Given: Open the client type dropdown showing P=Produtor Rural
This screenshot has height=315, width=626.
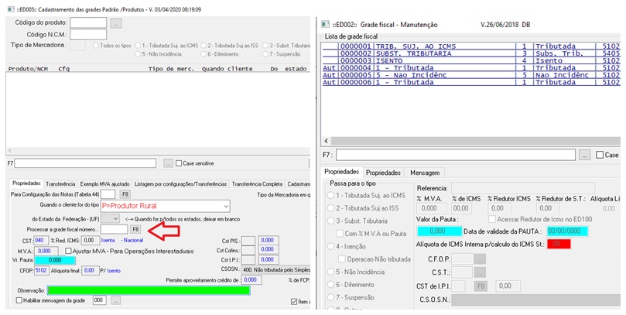Looking at the screenshot, I should 224,206.
